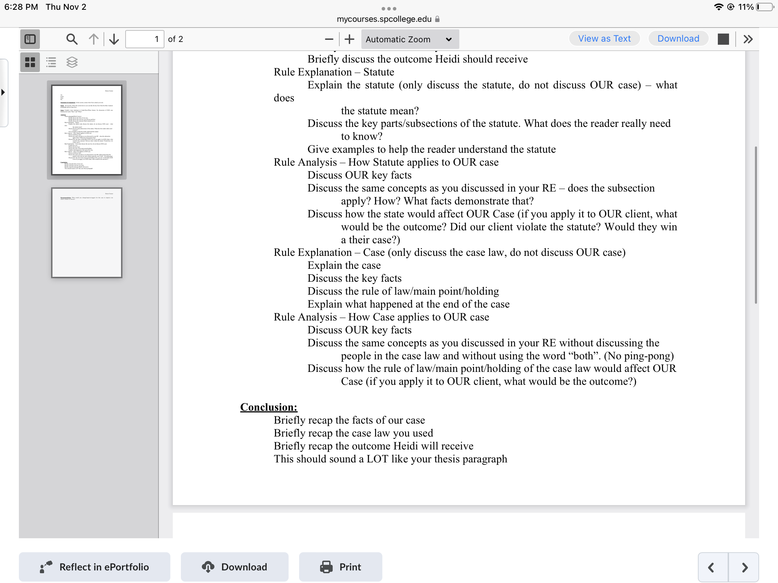This screenshot has height=583, width=778.
Task: Click the page number input field
Action: [x=144, y=39]
